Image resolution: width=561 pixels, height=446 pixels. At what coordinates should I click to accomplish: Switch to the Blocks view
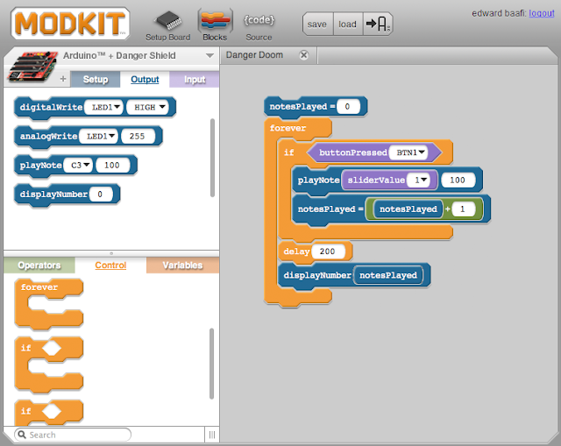[215, 25]
